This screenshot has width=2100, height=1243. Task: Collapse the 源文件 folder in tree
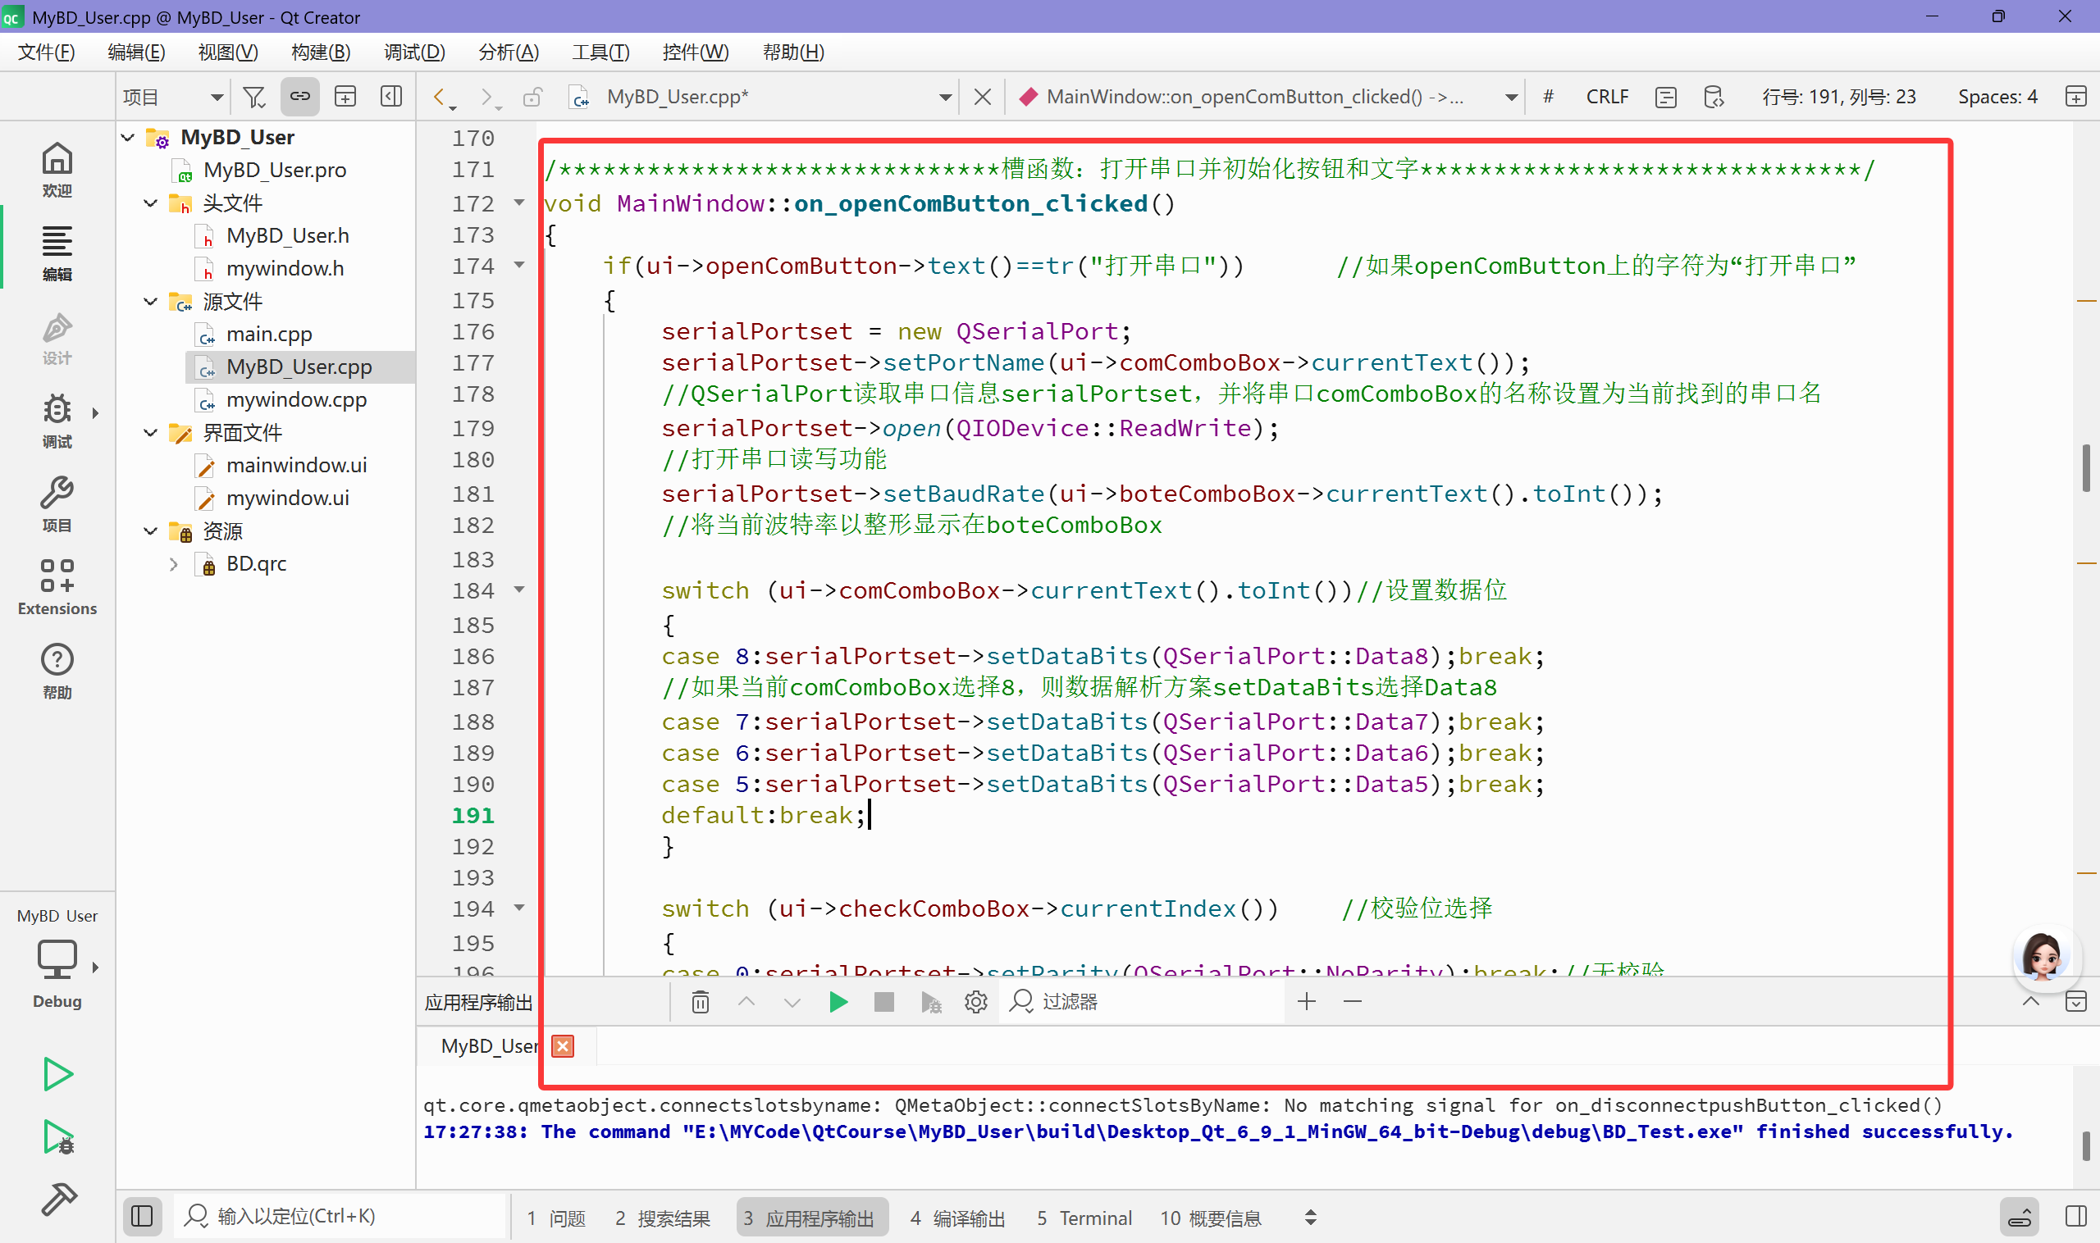pos(151,302)
